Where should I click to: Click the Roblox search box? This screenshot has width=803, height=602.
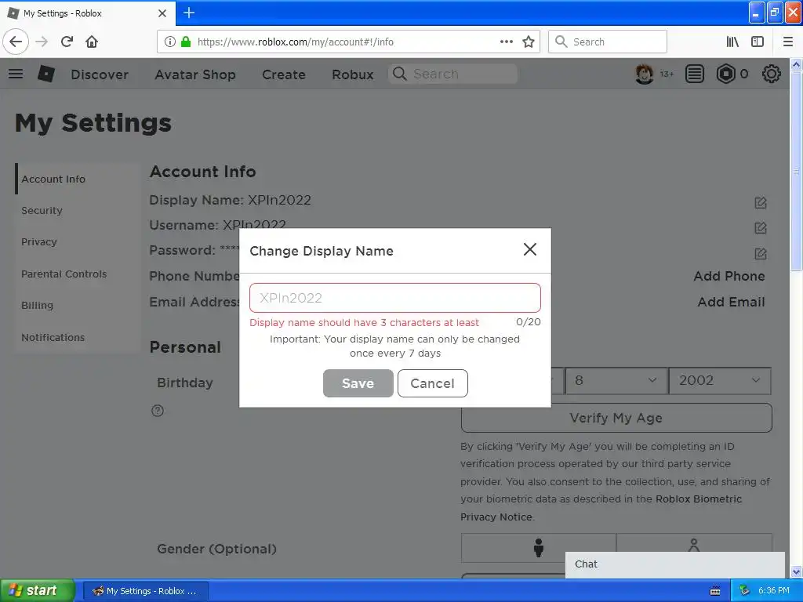(452, 74)
